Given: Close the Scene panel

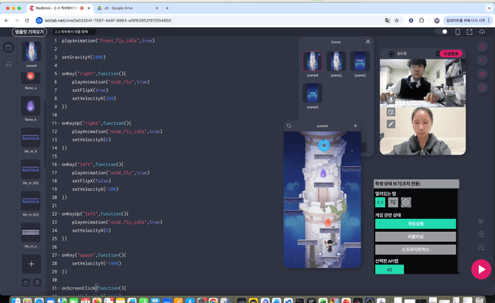Looking at the screenshot, I should point(368,42).
